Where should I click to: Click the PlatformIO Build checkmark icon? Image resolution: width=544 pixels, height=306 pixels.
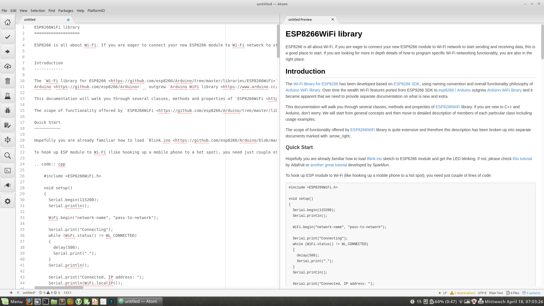pos(8,37)
